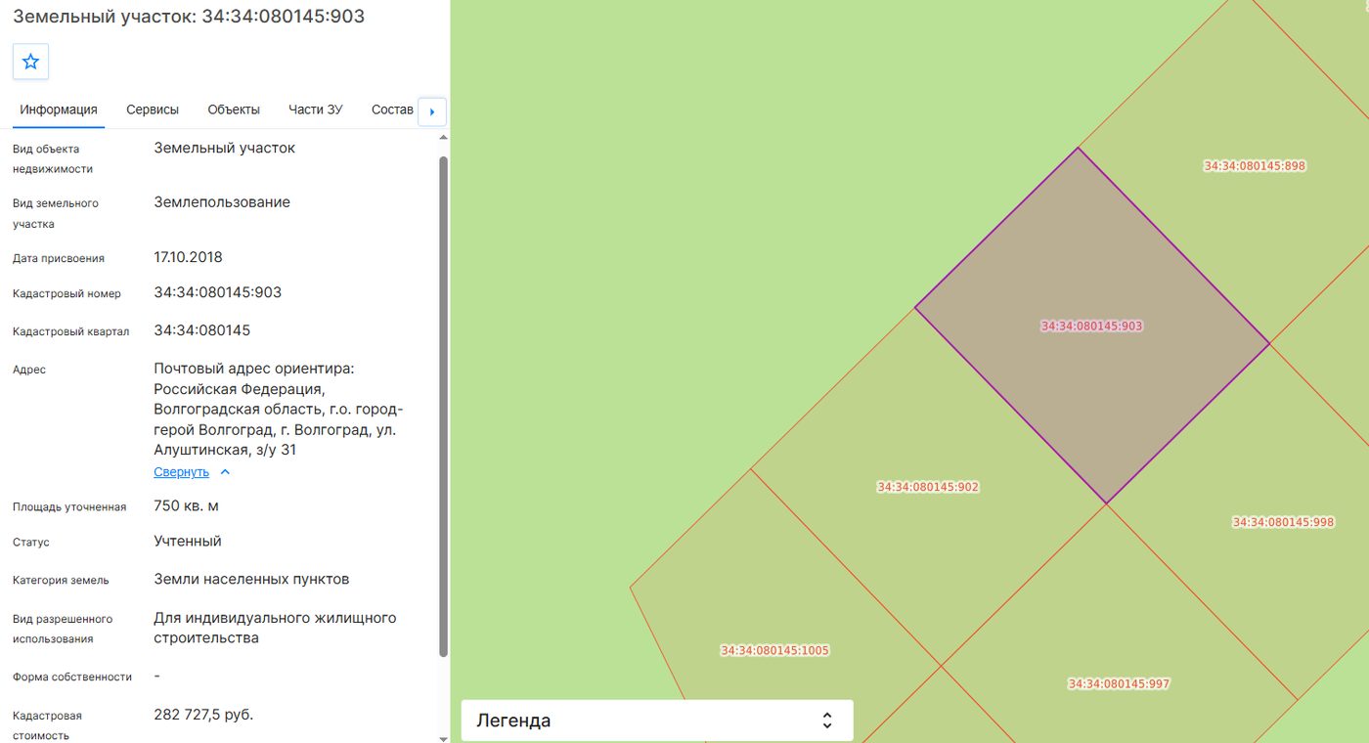Add parcel to favorites with star icon
This screenshot has height=743, width=1369.
tap(30, 62)
